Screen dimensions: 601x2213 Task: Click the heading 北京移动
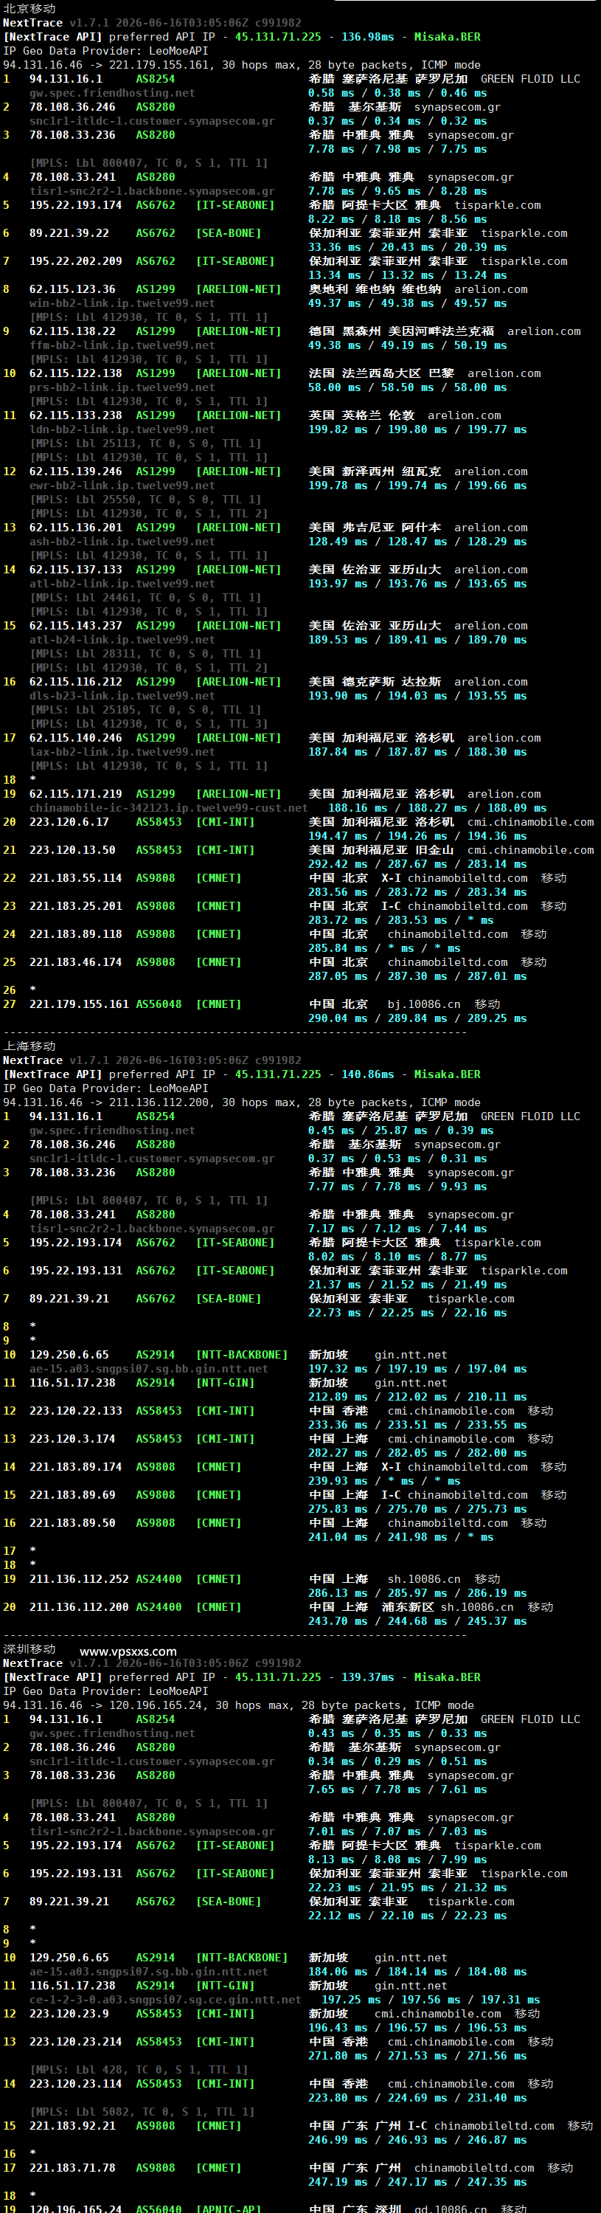coord(29,9)
